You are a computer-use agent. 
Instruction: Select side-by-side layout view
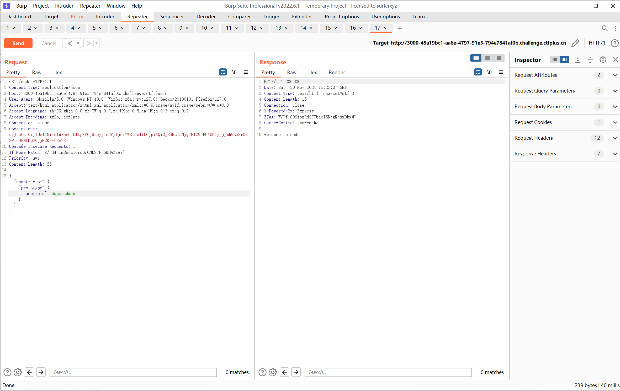(476, 58)
